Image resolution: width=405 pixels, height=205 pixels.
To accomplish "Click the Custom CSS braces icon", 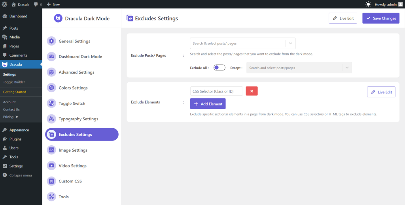I will (x=51, y=181).
